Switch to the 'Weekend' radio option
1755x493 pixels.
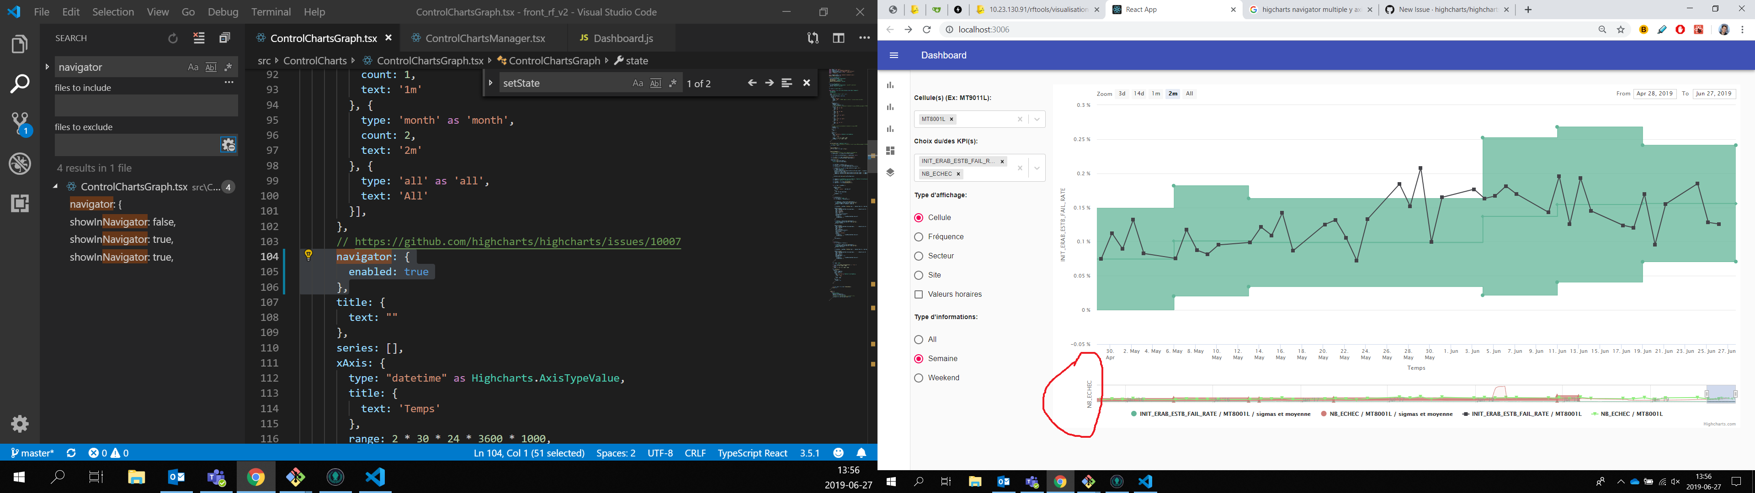[918, 377]
